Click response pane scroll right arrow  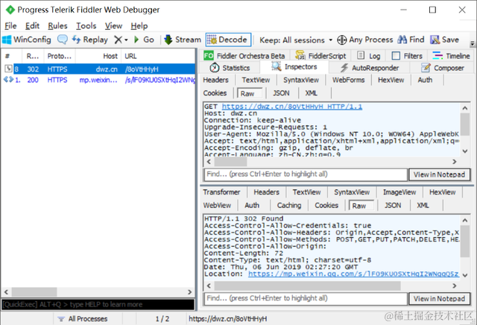[x=455, y=285]
